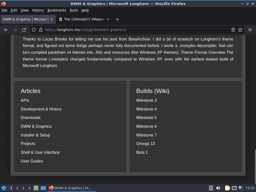
Task: Select the DWM & Graphics browser tab
Action: pyautogui.click(x=28, y=19)
